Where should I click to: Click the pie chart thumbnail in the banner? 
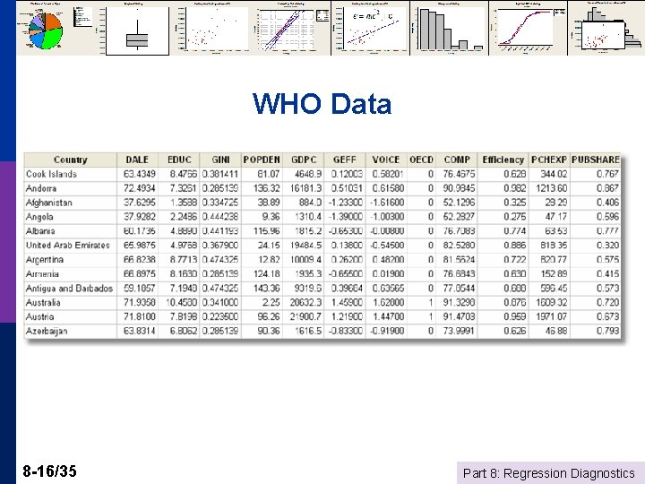tap(55, 28)
